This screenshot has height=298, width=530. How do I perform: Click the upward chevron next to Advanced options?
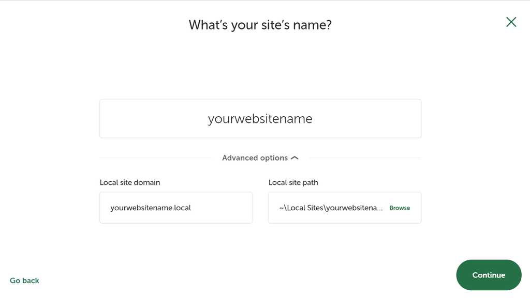293,158
